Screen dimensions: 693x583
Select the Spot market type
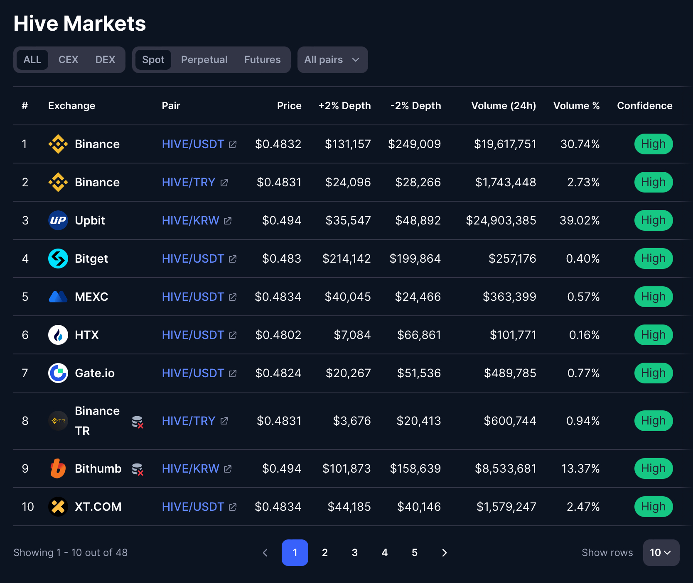pyautogui.click(x=153, y=60)
